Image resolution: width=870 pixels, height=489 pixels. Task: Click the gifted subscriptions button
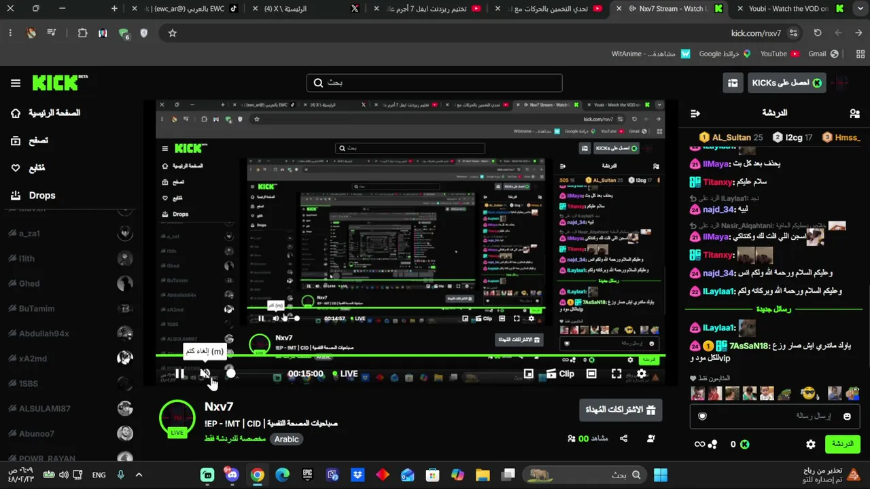[621, 410]
